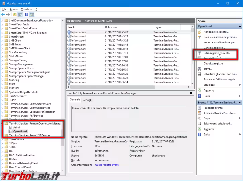Viewport: 243px width, 181px height.
Task: Select TerminalServices-LocalSessionManager tree item
Action: pos(32,112)
